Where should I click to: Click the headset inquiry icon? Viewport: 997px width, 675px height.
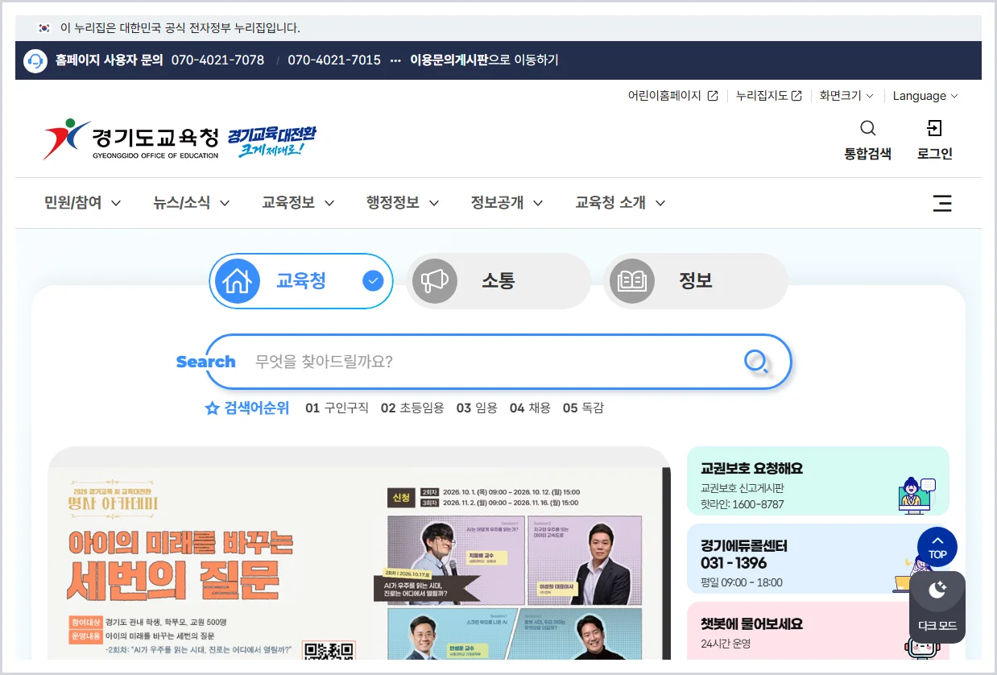point(35,60)
